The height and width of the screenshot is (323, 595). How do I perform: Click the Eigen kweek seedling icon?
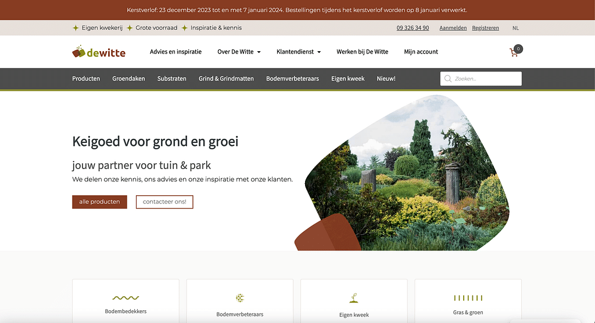tap(353, 299)
